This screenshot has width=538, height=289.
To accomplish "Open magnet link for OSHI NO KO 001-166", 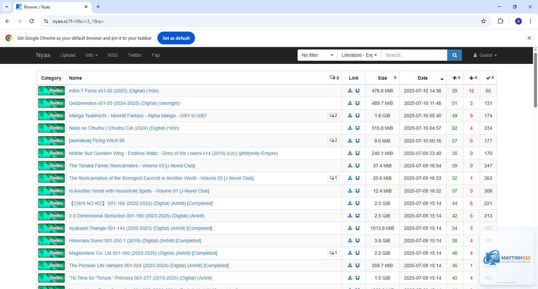I will pos(358,203).
